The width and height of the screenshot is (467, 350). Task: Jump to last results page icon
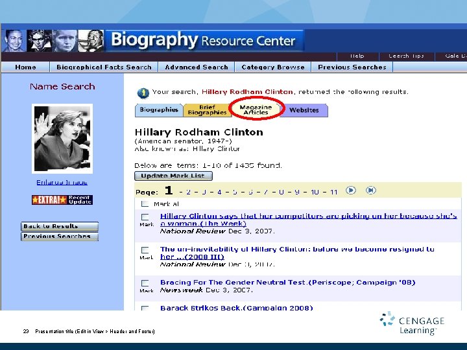tap(371, 190)
